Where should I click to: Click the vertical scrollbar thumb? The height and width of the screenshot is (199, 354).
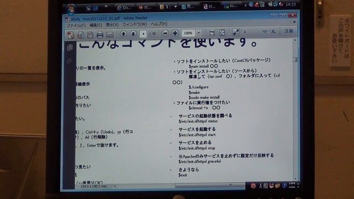(x=295, y=60)
